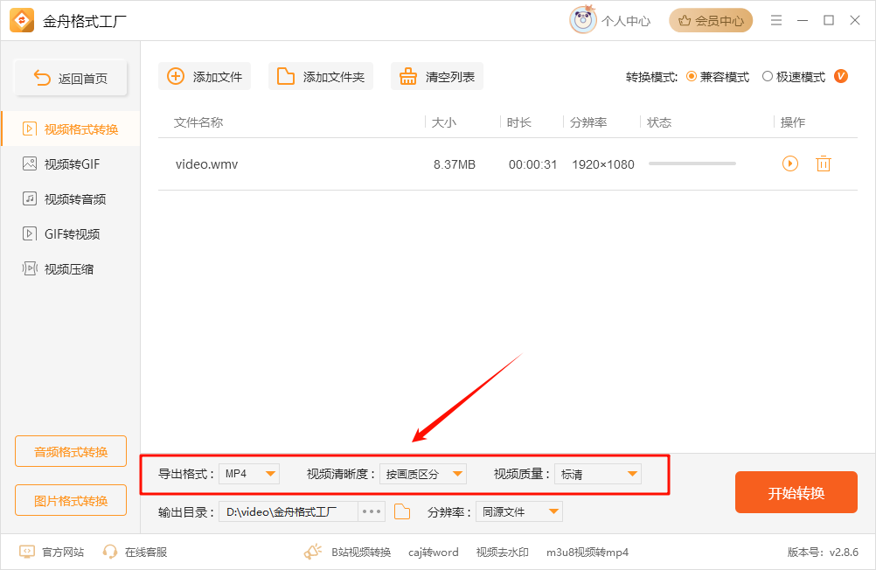The image size is (876, 570).
Task: Click the 文件名称 column header
Action: pyautogui.click(x=198, y=122)
